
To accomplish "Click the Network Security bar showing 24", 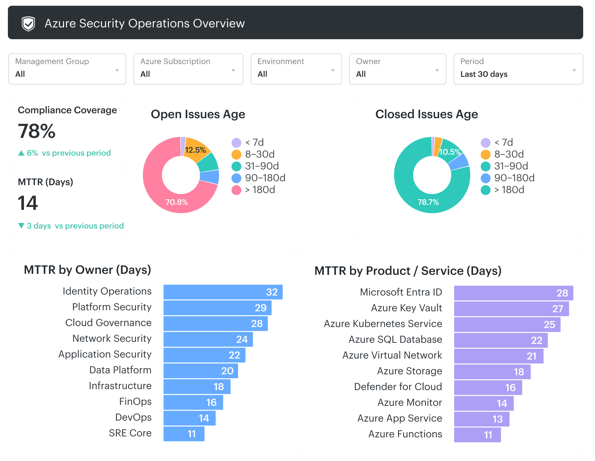I will [208, 339].
